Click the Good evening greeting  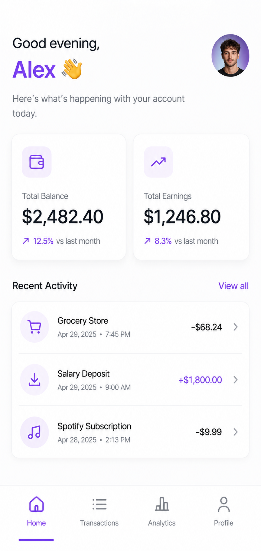point(56,44)
